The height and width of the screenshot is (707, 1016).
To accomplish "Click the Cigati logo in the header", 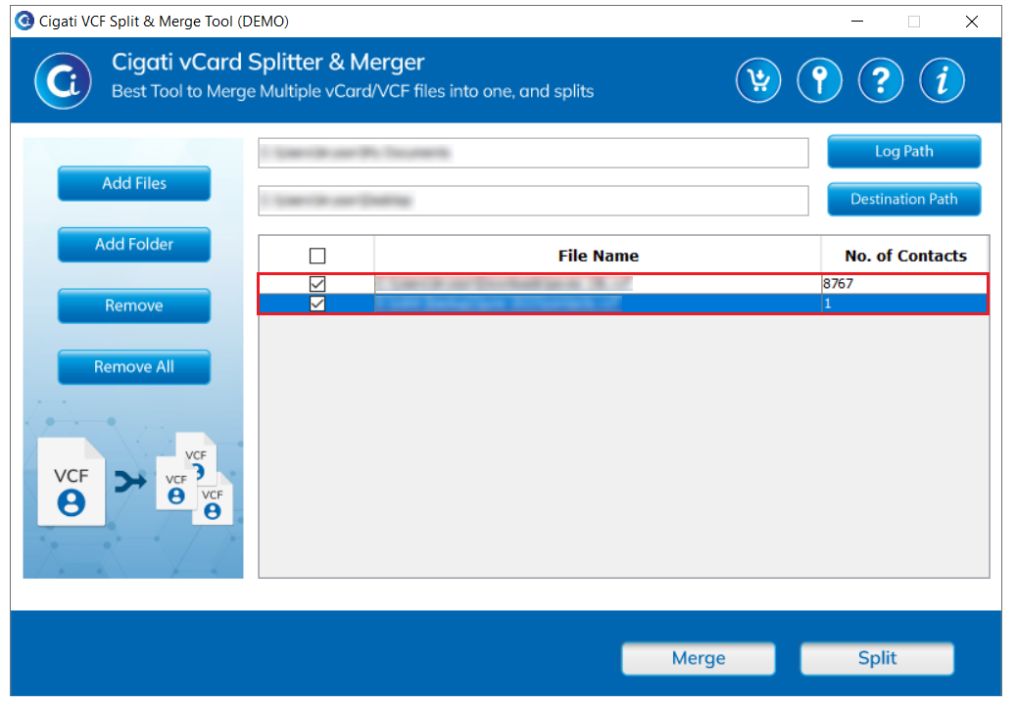I will pos(63,81).
